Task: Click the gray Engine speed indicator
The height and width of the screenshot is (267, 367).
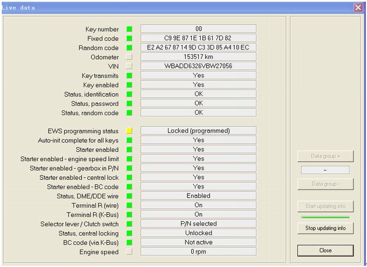Action: tap(129, 252)
